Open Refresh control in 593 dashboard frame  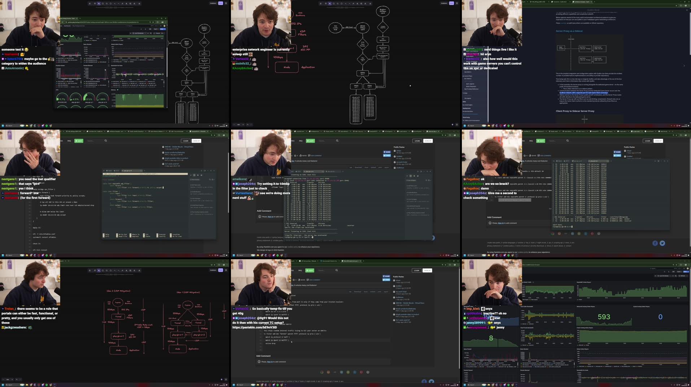tap(682, 276)
